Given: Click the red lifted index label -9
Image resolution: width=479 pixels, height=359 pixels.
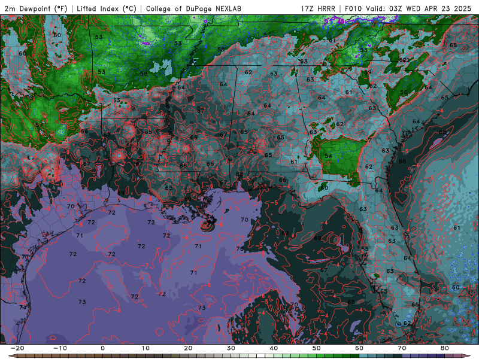Looking at the screenshot, I should pyautogui.click(x=66, y=152).
